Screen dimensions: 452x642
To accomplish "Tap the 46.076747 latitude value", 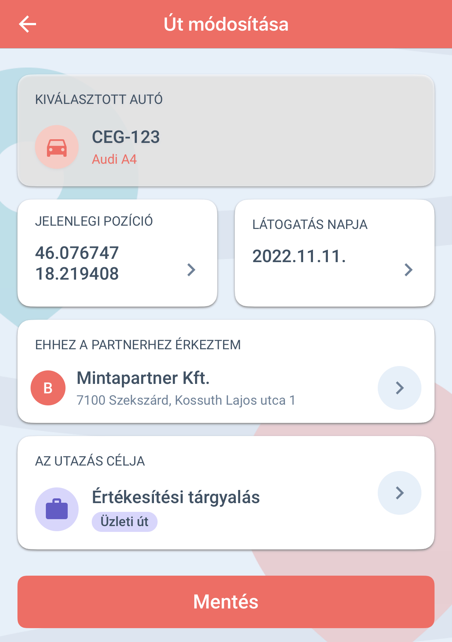I will [77, 253].
